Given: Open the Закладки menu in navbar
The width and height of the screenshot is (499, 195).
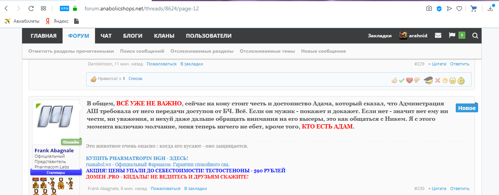Looking at the screenshot, I should (379, 36).
